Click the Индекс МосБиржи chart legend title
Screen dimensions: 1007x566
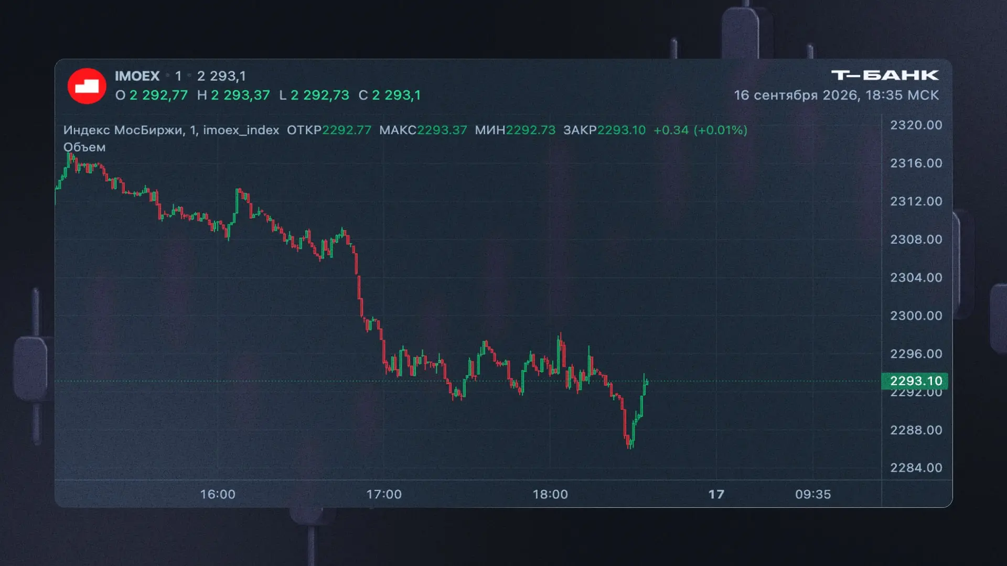pyautogui.click(x=171, y=130)
